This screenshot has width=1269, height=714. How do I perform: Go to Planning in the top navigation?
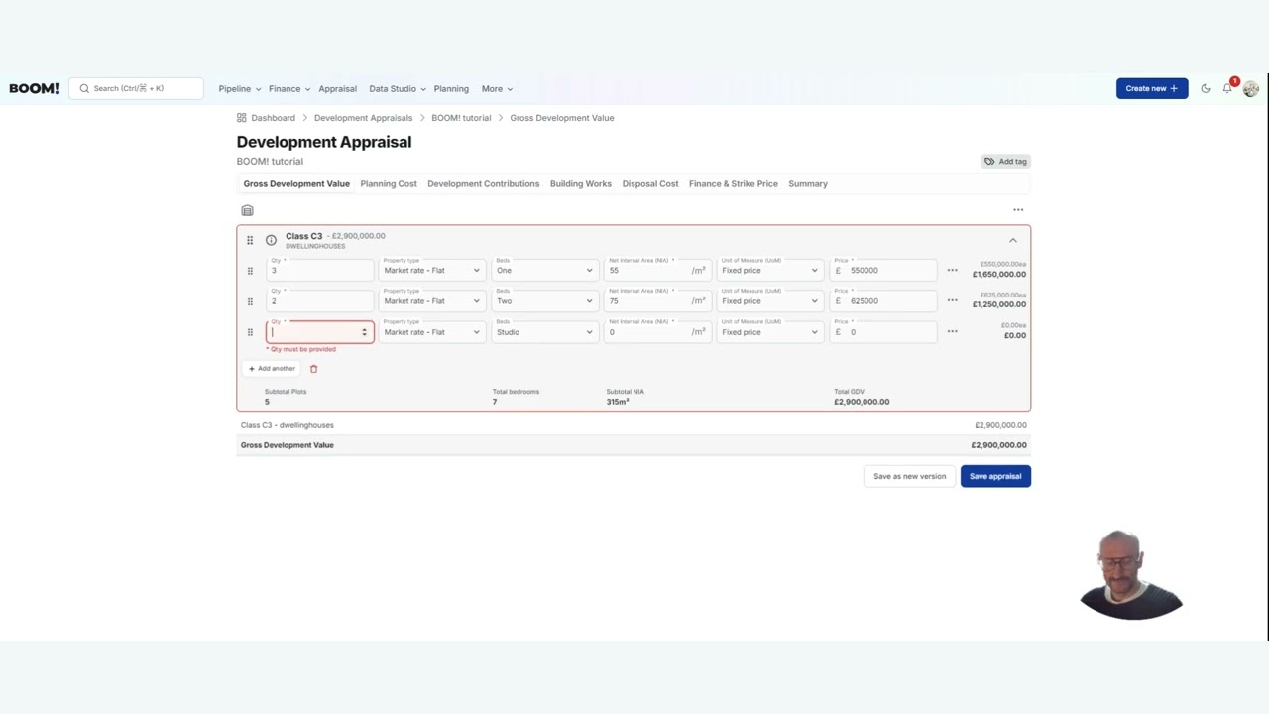tap(451, 89)
